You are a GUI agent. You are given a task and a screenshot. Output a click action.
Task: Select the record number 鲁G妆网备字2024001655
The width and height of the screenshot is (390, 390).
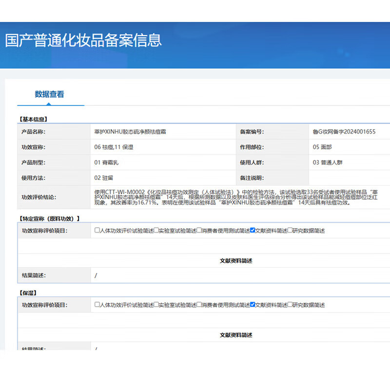344,132
